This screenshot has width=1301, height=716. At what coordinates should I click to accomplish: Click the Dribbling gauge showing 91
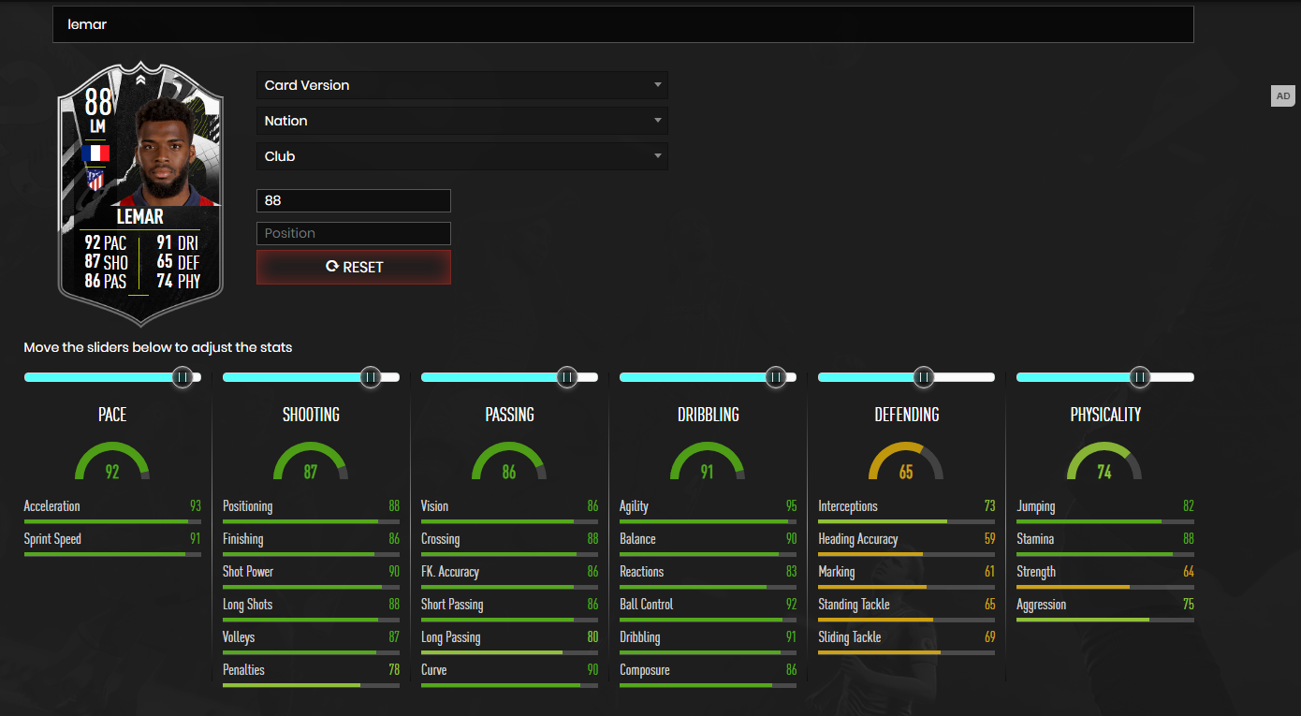coord(708,462)
